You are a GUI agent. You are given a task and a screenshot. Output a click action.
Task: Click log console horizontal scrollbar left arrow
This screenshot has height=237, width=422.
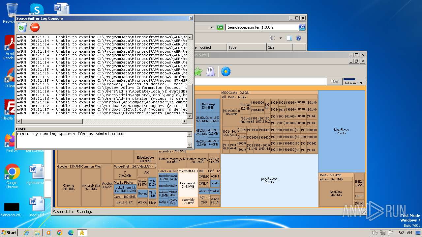(x=19, y=121)
